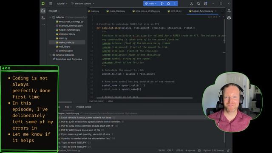This screenshot has height=153, width=272.
Task: Click the else breadcrumb
Action: coord(110,101)
